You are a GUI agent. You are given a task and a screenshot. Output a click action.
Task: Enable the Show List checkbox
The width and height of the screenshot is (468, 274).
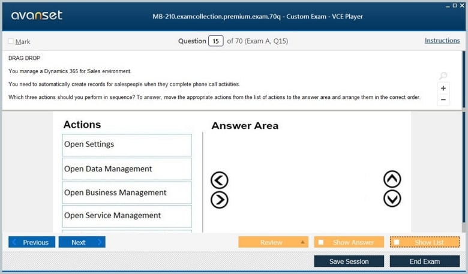pyautogui.click(x=397, y=242)
